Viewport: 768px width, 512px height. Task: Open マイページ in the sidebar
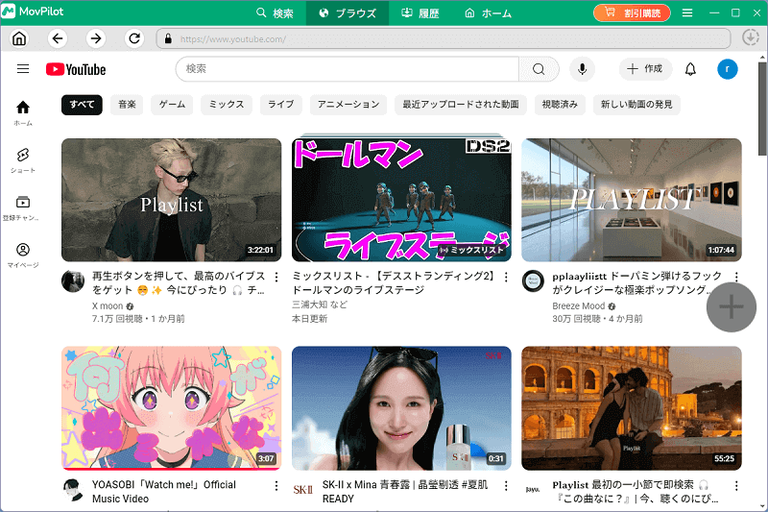pos(23,256)
